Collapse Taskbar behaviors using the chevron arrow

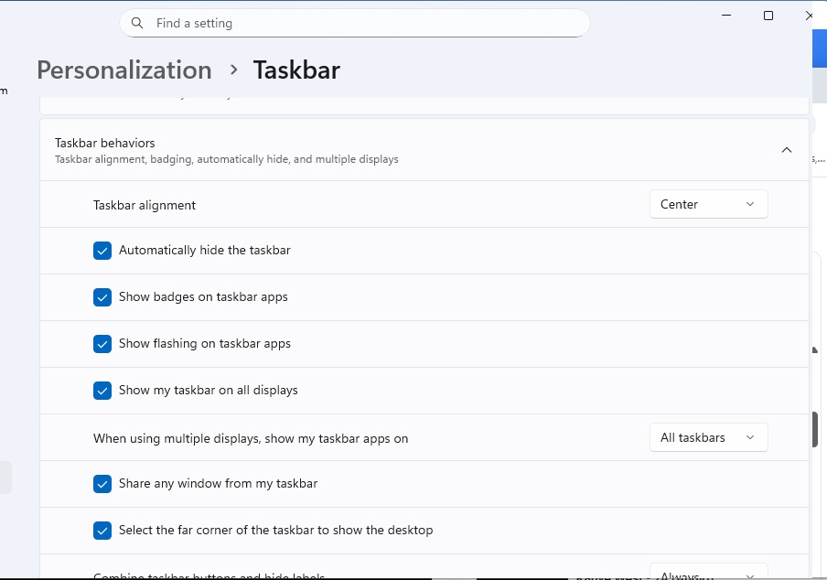(786, 150)
